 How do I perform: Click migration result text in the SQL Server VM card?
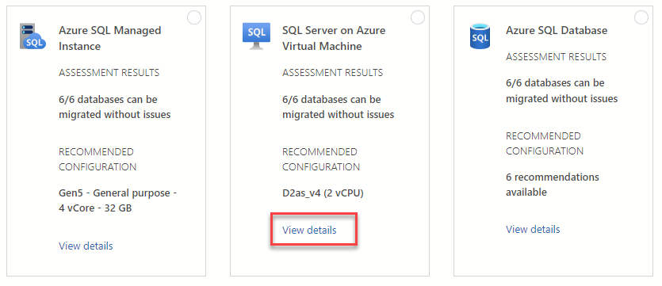point(339,107)
